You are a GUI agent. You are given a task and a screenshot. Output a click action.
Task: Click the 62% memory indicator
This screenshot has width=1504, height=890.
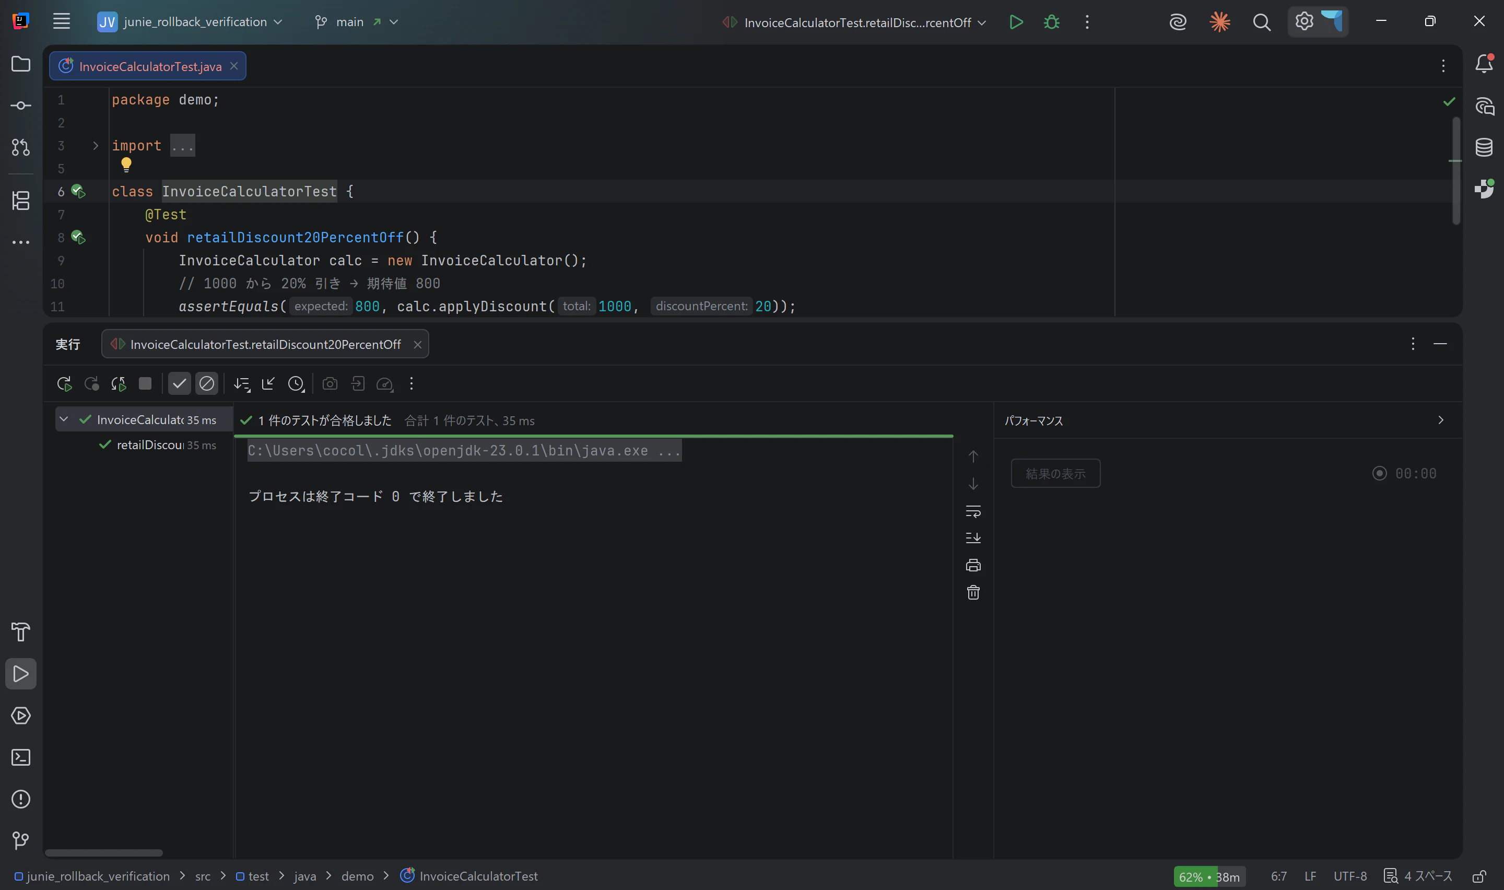1209,877
